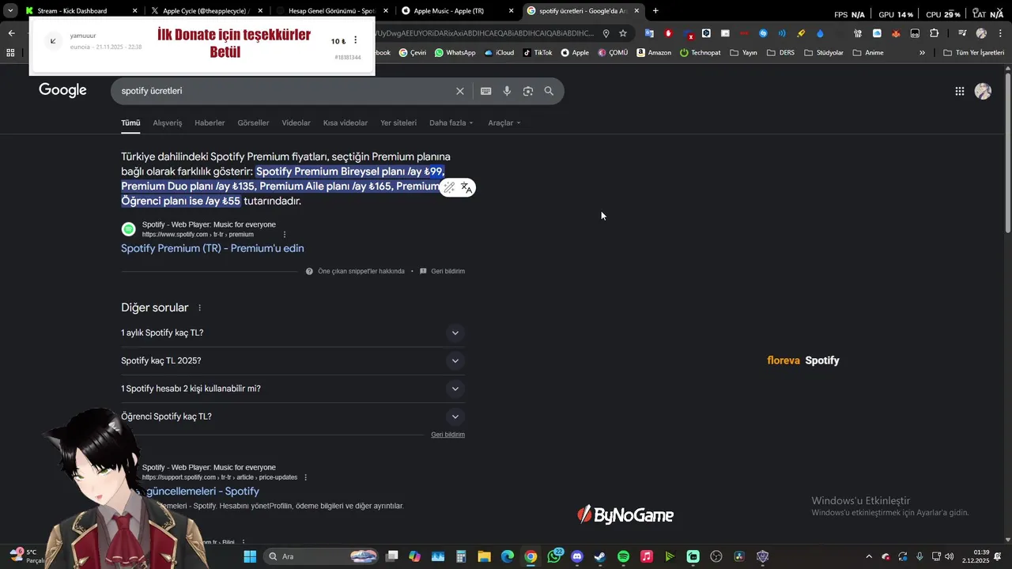Open three-dot menu next to spotify.com premium result
Screen dimensions: 1012x569
[x=285, y=235]
